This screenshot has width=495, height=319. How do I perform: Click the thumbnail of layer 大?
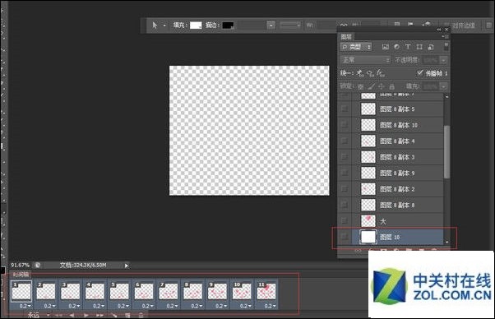click(x=368, y=221)
